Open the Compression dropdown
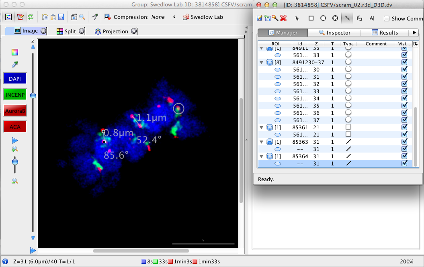Viewport: 424px width, 267px height. [x=174, y=17]
